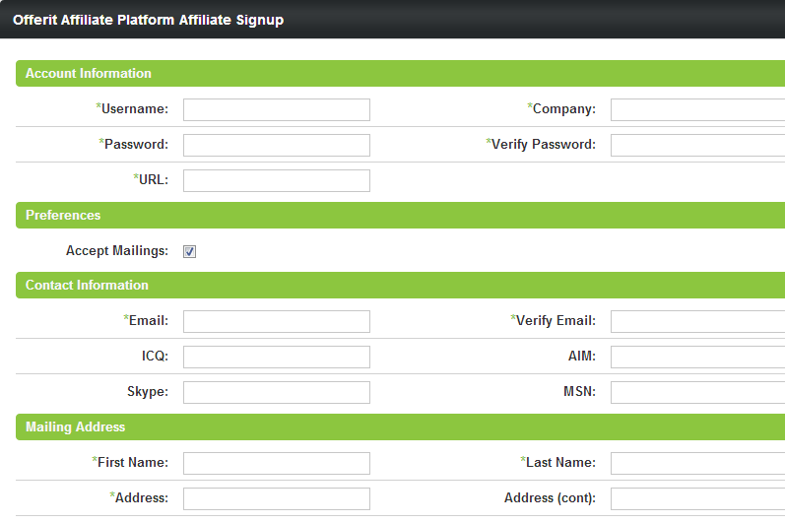Click the MSN input field

pyautogui.click(x=697, y=392)
